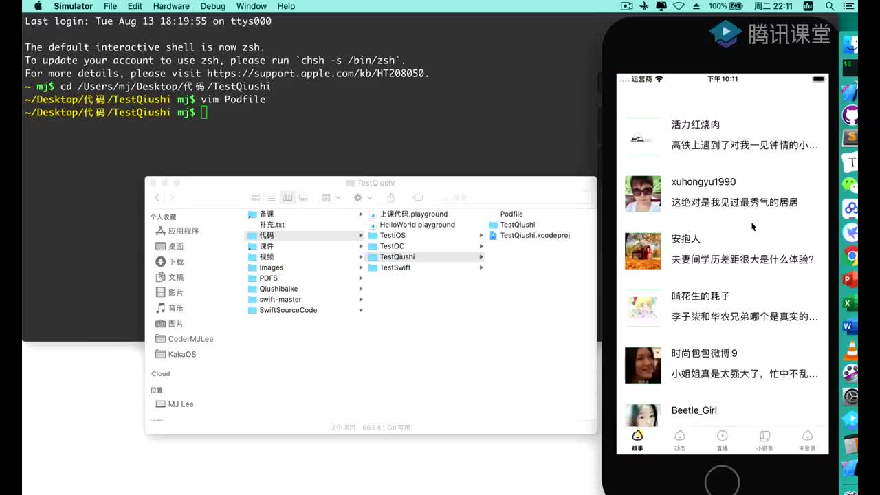880x495 pixels.
Task: Switch Finder to icon view
Action: tap(255, 197)
